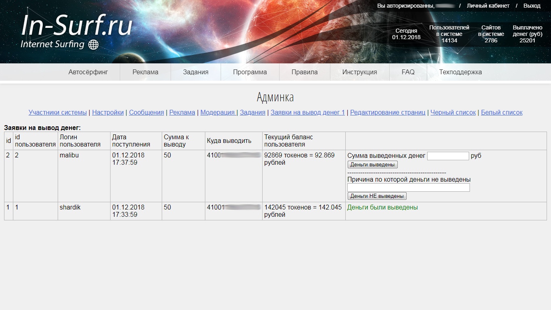Click the Логин пользователя column header

tap(84, 141)
